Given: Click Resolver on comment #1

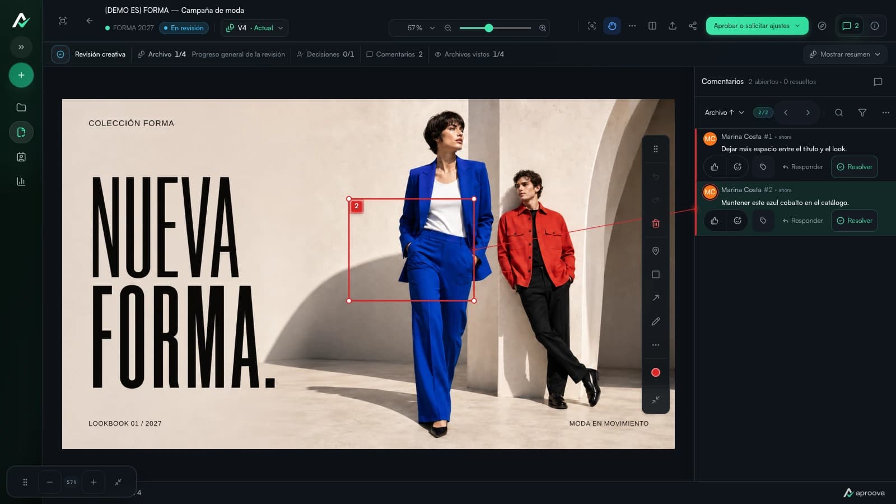Looking at the screenshot, I should [855, 167].
